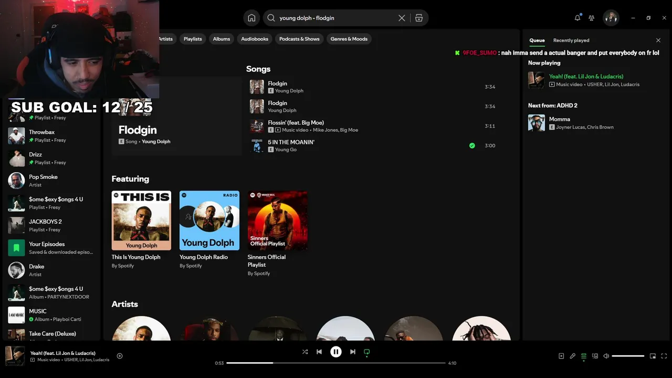672x378 pixels.
Task: Open Throwbax playlist in library
Action: [x=51, y=136]
